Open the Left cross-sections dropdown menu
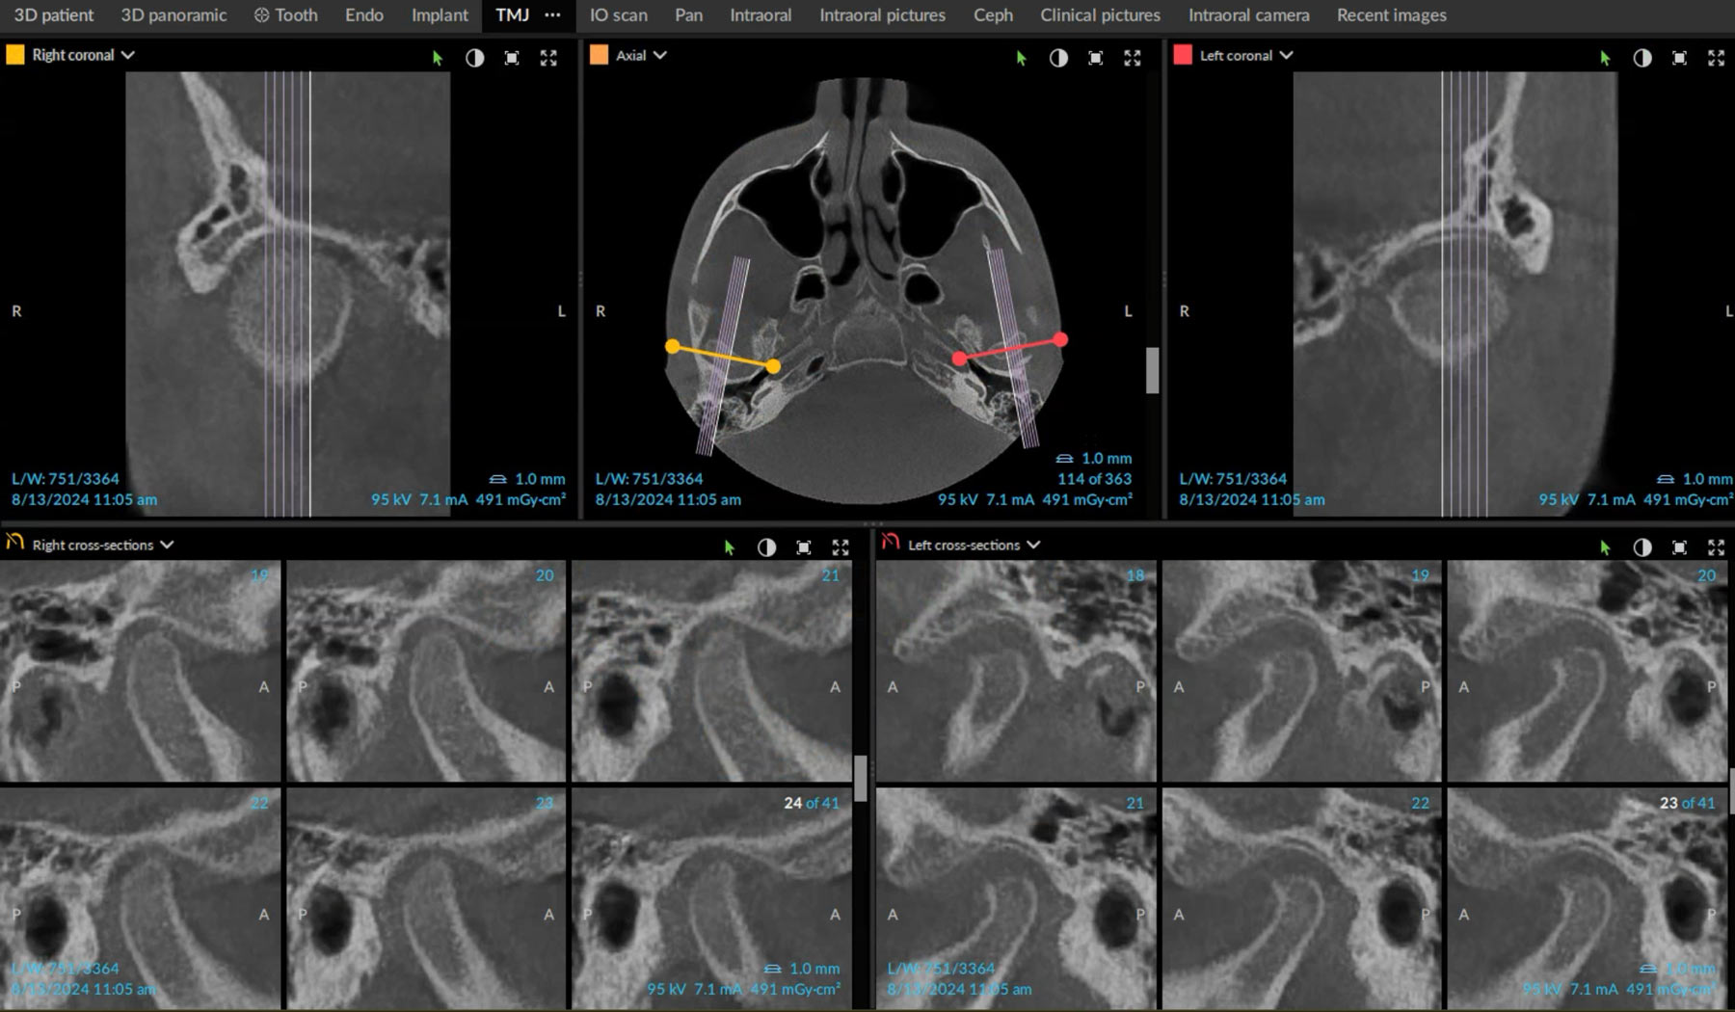This screenshot has height=1012, width=1735. 1034,545
